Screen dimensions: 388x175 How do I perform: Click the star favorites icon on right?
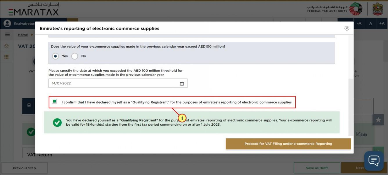[378, 120]
